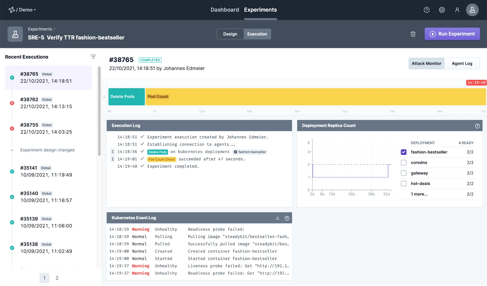Check the hot-deals deployment
This screenshot has height=286, width=487.
click(x=404, y=184)
